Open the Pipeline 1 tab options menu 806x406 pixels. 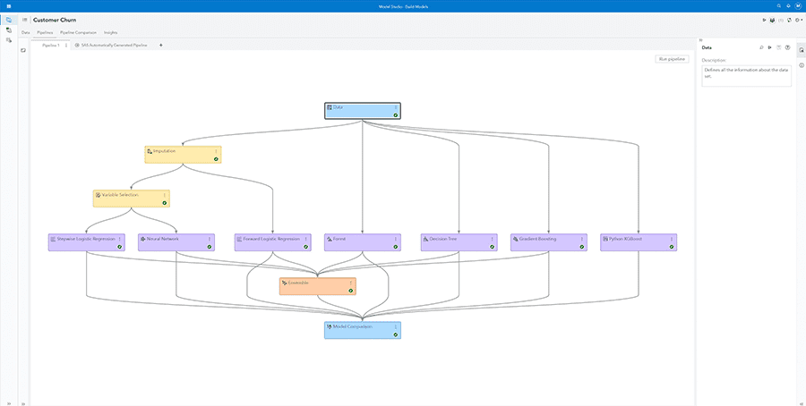pos(65,46)
